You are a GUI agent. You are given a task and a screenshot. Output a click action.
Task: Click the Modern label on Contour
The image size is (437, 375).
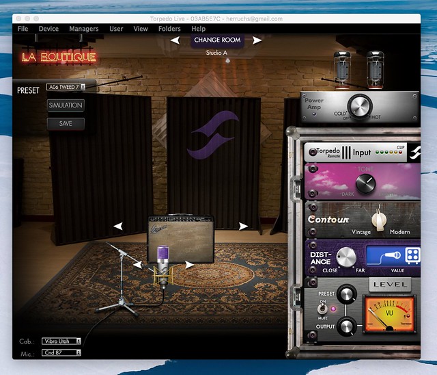399,232
